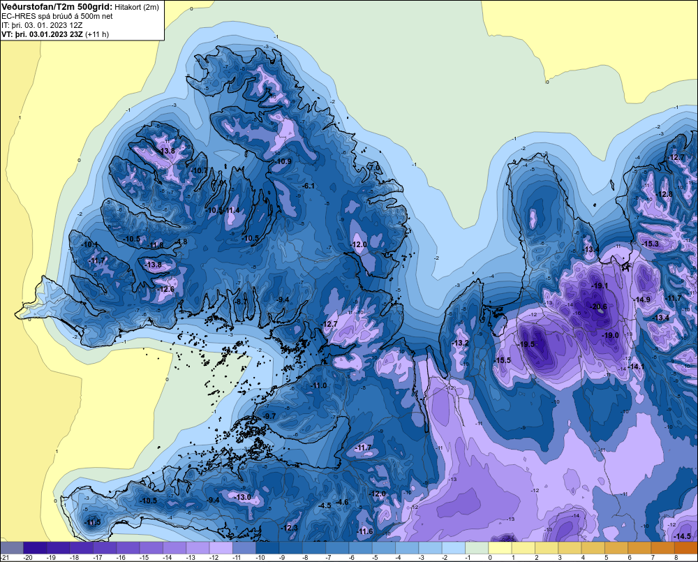Click the -19.1 temperature label
This screenshot has height=562, width=698.
(599, 286)
